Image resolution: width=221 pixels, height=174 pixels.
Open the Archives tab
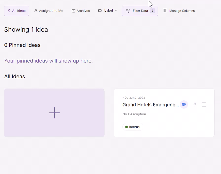(x=81, y=11)
